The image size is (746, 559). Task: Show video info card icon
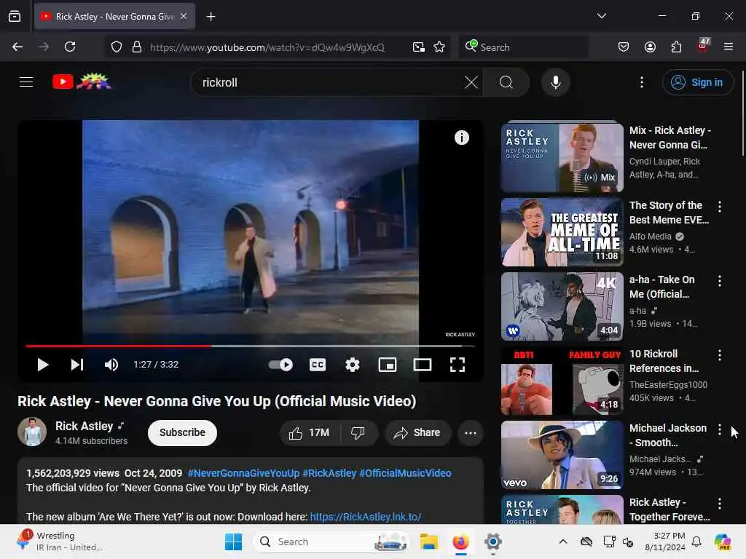(x=461, y=138)
